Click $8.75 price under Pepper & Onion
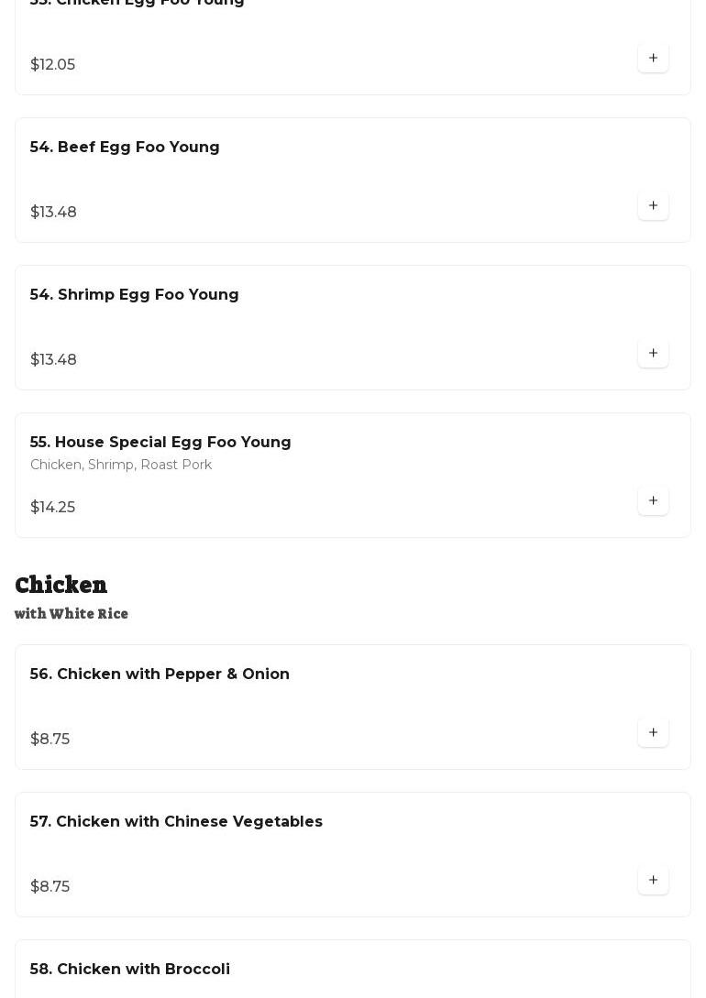The width and height of the screenshot is (706, 998). click(x=50, y=740)
